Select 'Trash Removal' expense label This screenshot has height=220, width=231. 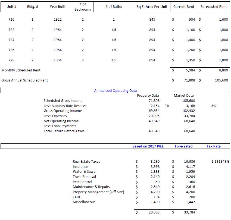tap(84, 177)
